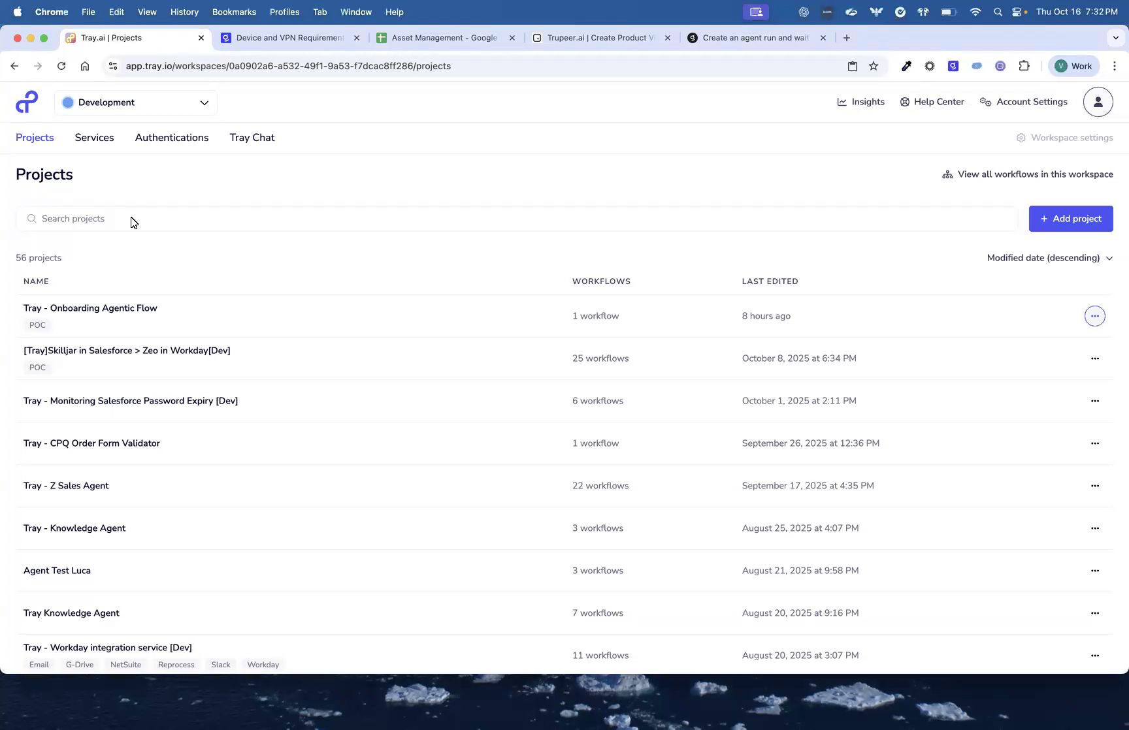Open the Tray.io home logo

tap(26, 102)
